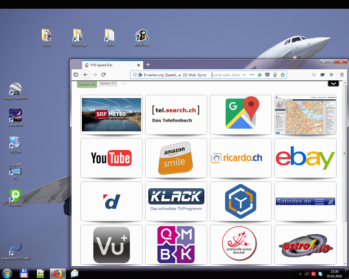Screen dimensions: 349x279
Task: Open the floppy disk taskbar app
Action: pyautogui.click(x=24, y=274)
